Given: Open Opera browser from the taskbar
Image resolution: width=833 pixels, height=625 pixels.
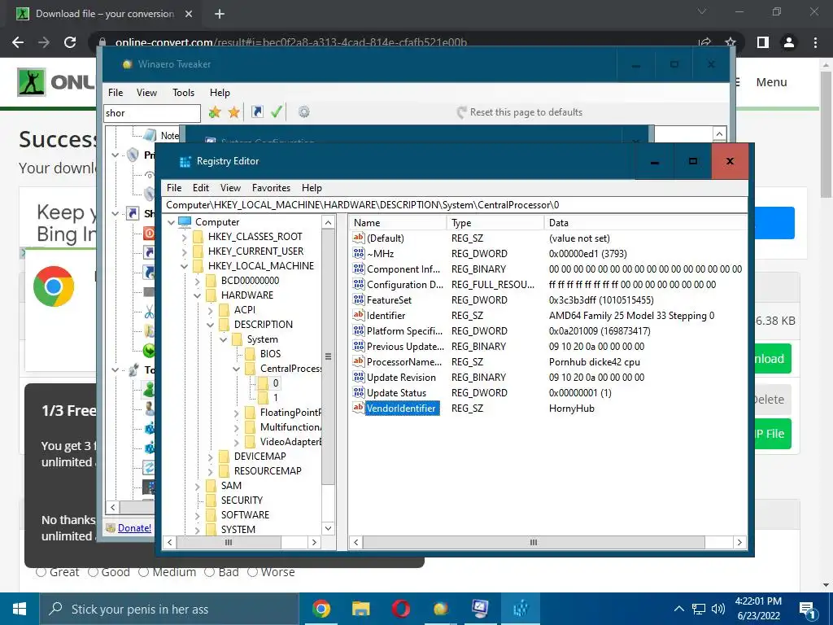Looking at the screenshot, I should (400, 609).
